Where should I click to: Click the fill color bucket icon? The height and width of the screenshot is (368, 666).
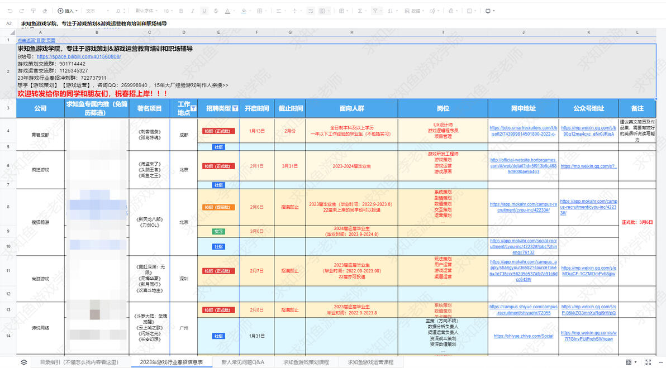(244, 11)
